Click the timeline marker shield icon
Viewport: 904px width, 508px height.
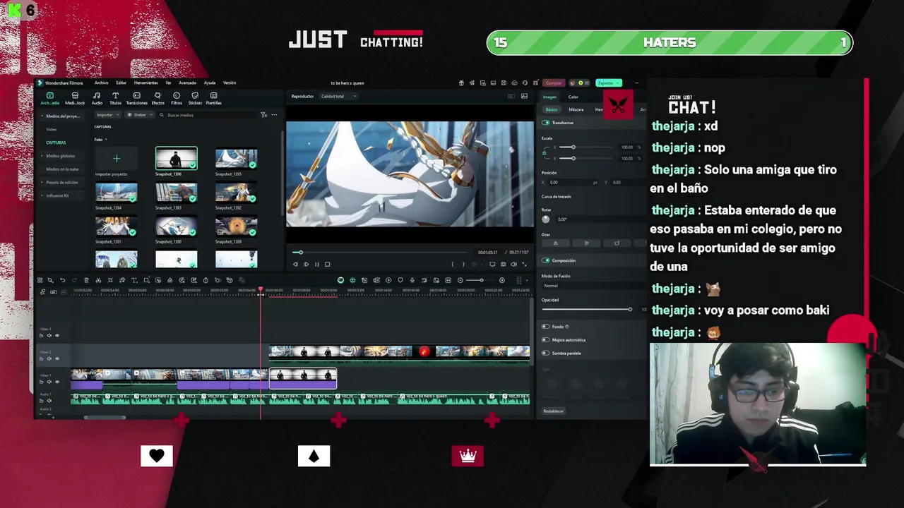[x=400, y=280]
